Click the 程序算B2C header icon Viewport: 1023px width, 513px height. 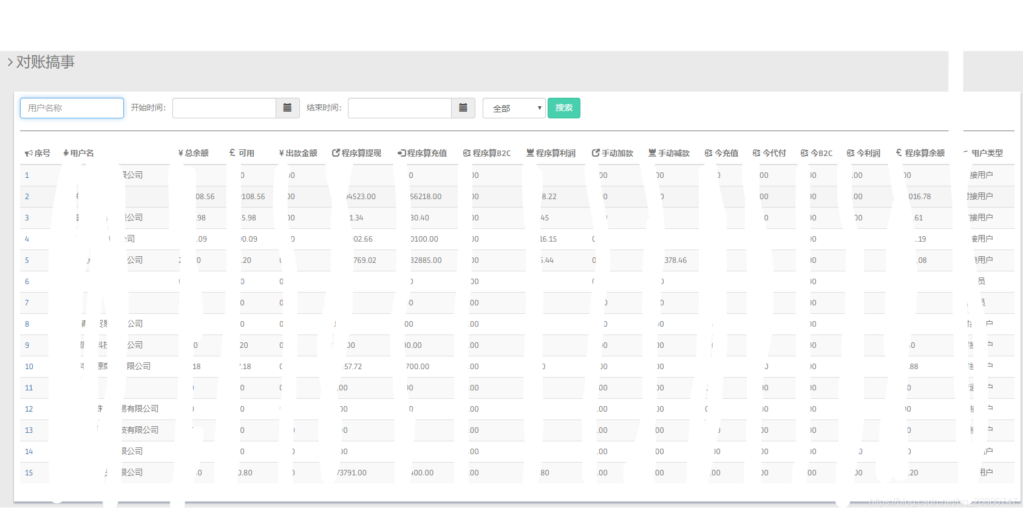(467, 153)
